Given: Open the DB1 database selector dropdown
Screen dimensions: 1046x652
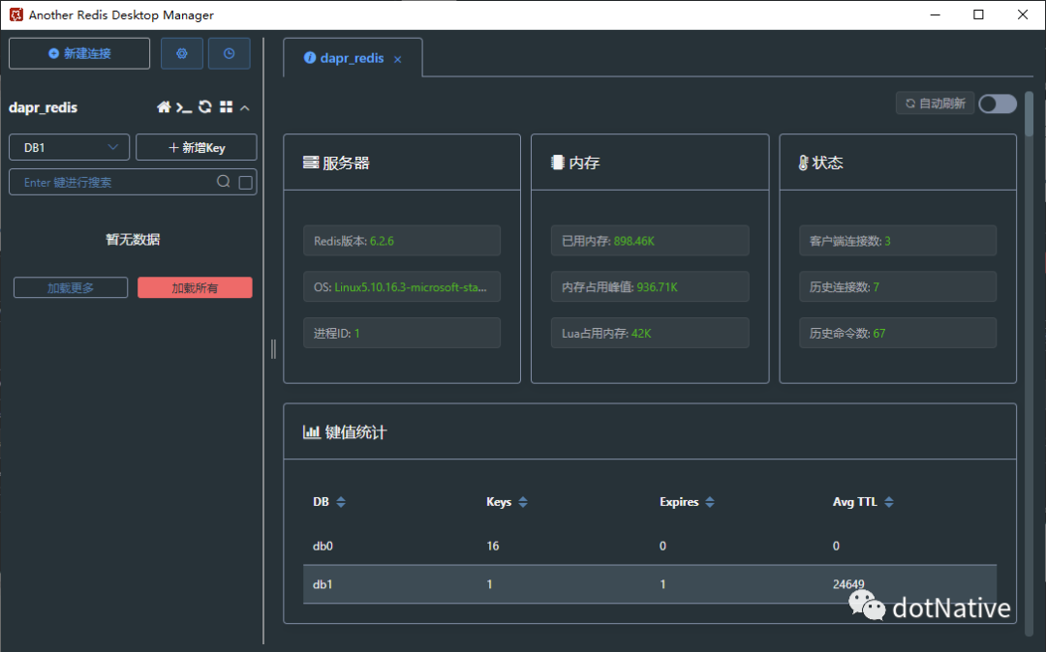Looking at the screenshot, I should (68, 147).
